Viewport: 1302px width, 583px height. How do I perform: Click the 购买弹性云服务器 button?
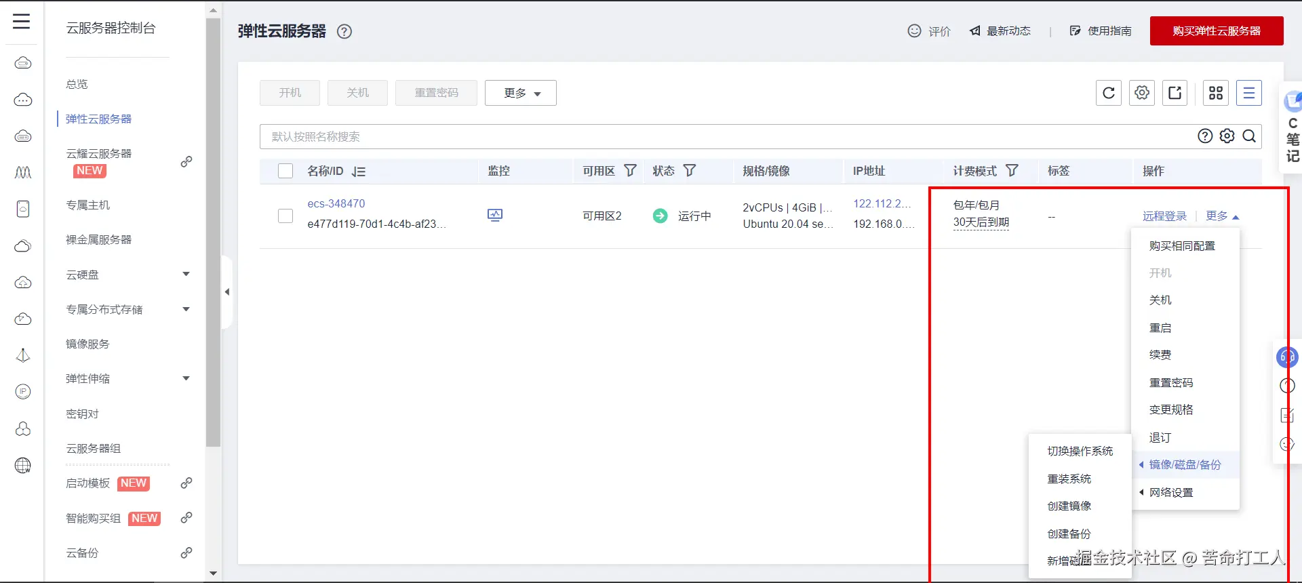coord(1217,31)
